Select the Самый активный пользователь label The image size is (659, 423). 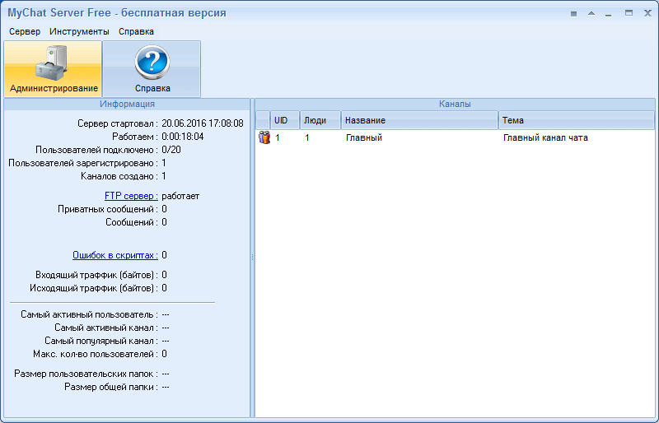click(90, 314)
